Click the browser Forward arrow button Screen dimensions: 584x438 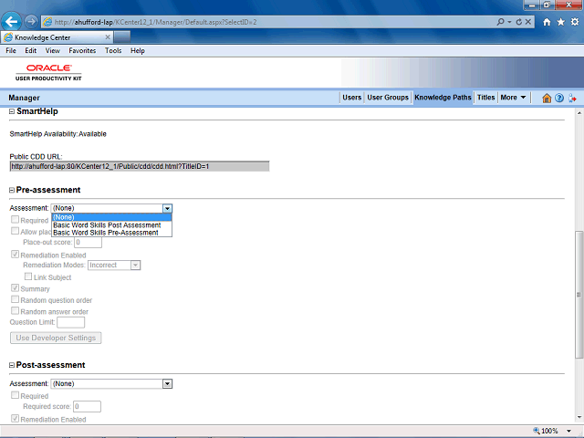point(31,22)
